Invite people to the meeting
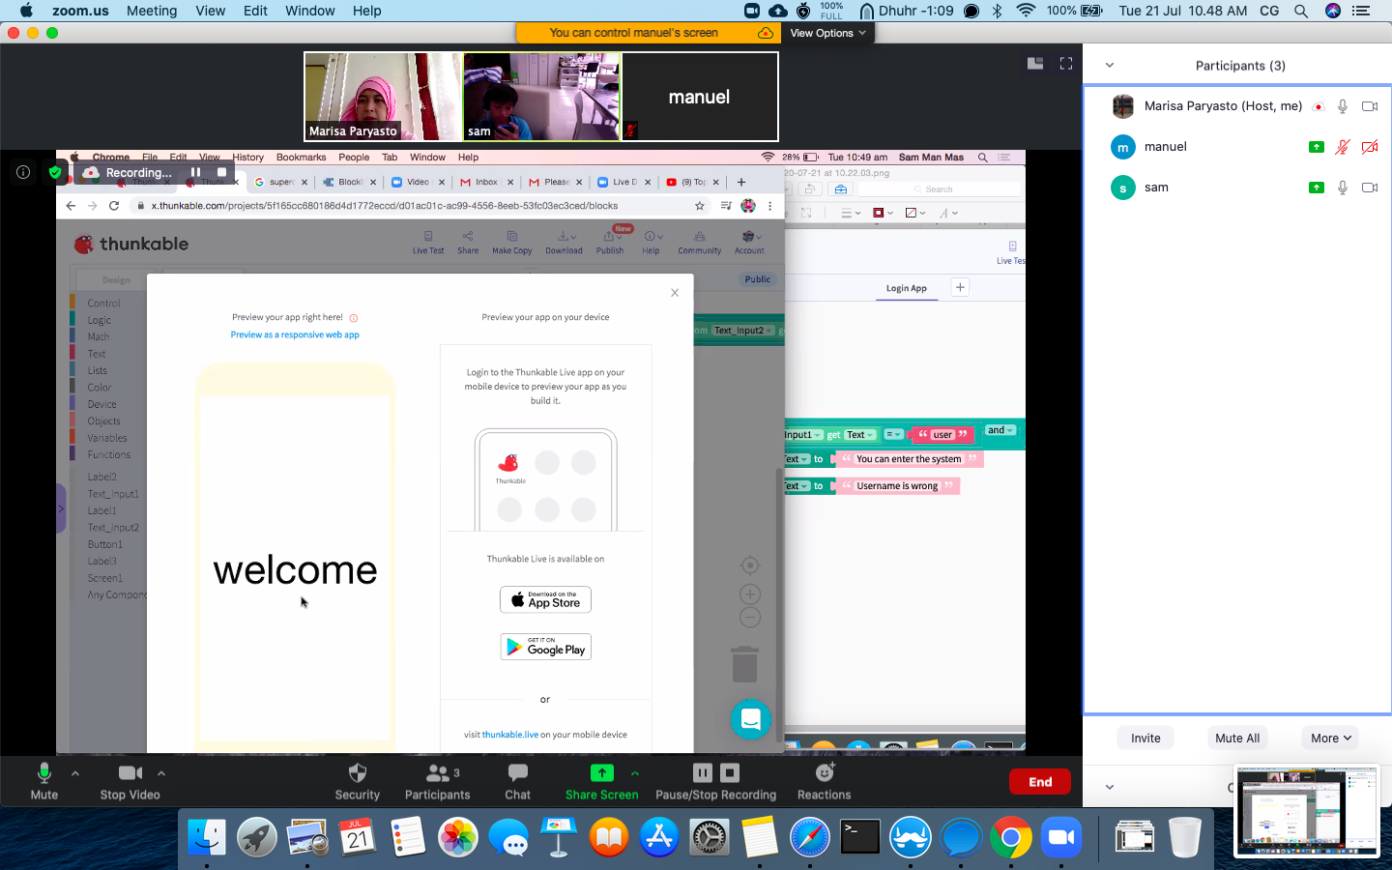Viewport: 1392px width, 870px height. (x=1145, y=738)
